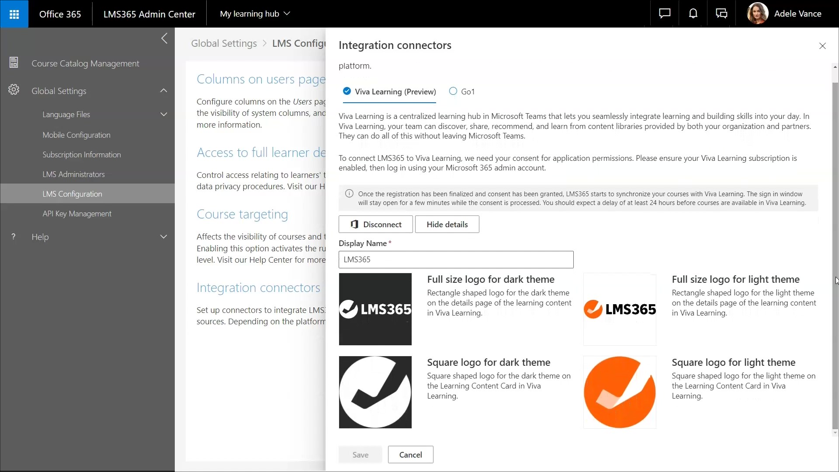Go to API Key Management

coord(77,214)
